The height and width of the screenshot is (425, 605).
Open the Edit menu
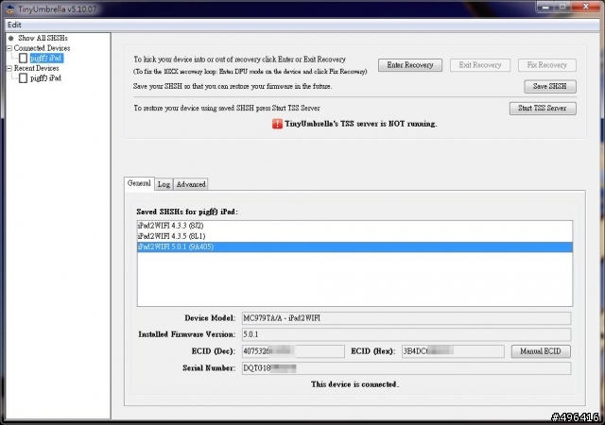tap(14, 25)
